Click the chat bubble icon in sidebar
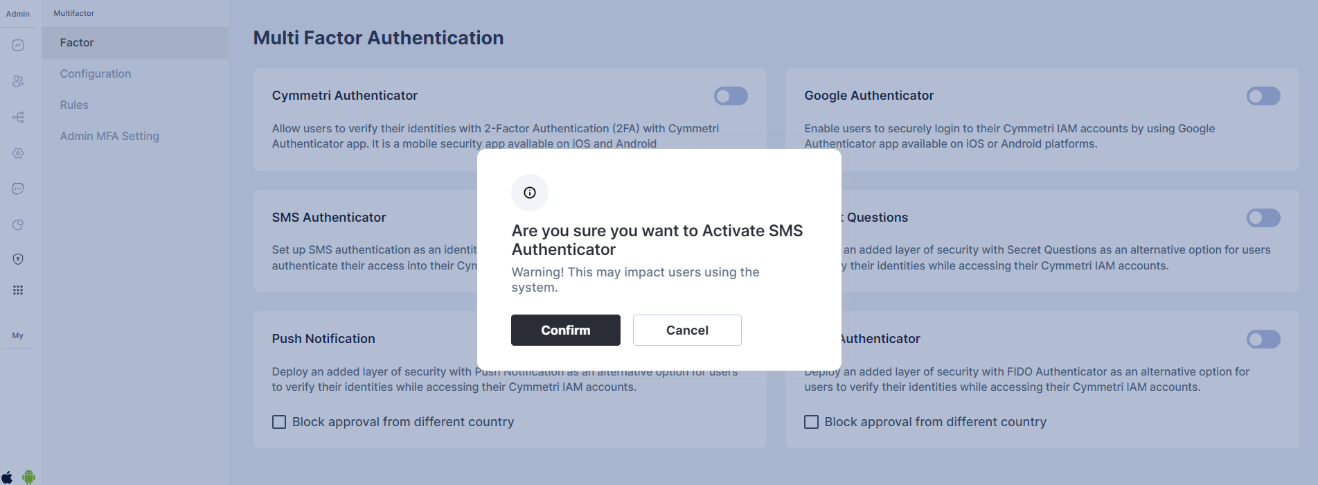 tap(18, 188)
